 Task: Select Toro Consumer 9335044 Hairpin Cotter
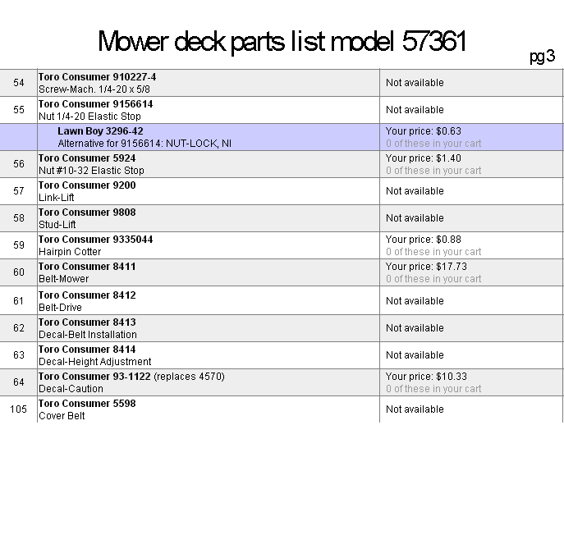click(x=95, y=239)
